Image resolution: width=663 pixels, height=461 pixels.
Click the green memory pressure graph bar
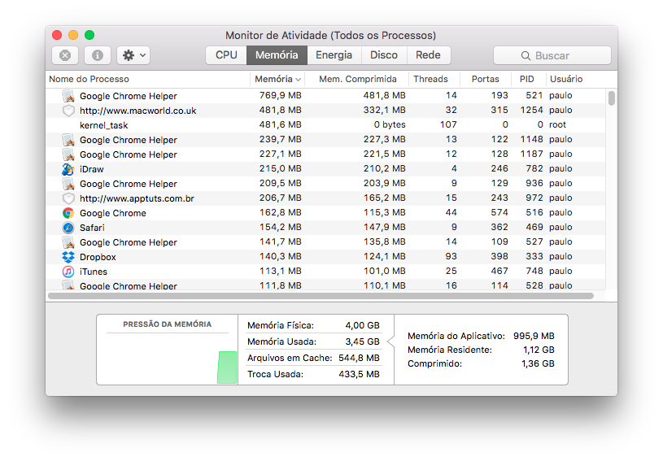point(227,367)
